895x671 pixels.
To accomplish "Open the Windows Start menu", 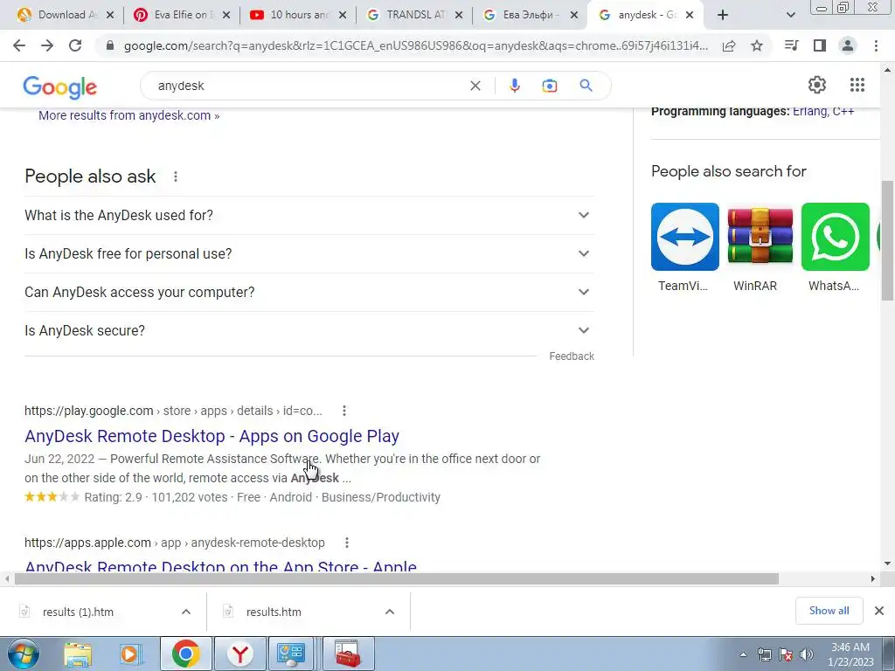I will [x=23, y=654].
